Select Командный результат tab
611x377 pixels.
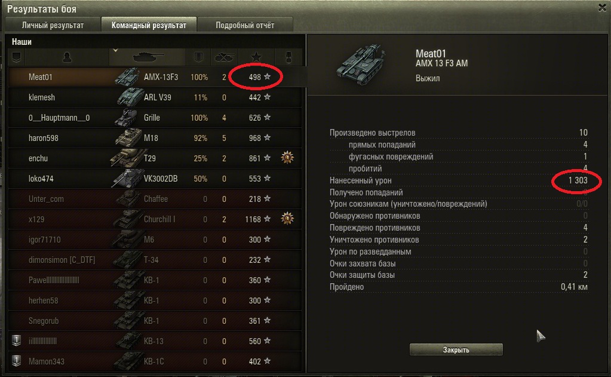tap(149, 25)
